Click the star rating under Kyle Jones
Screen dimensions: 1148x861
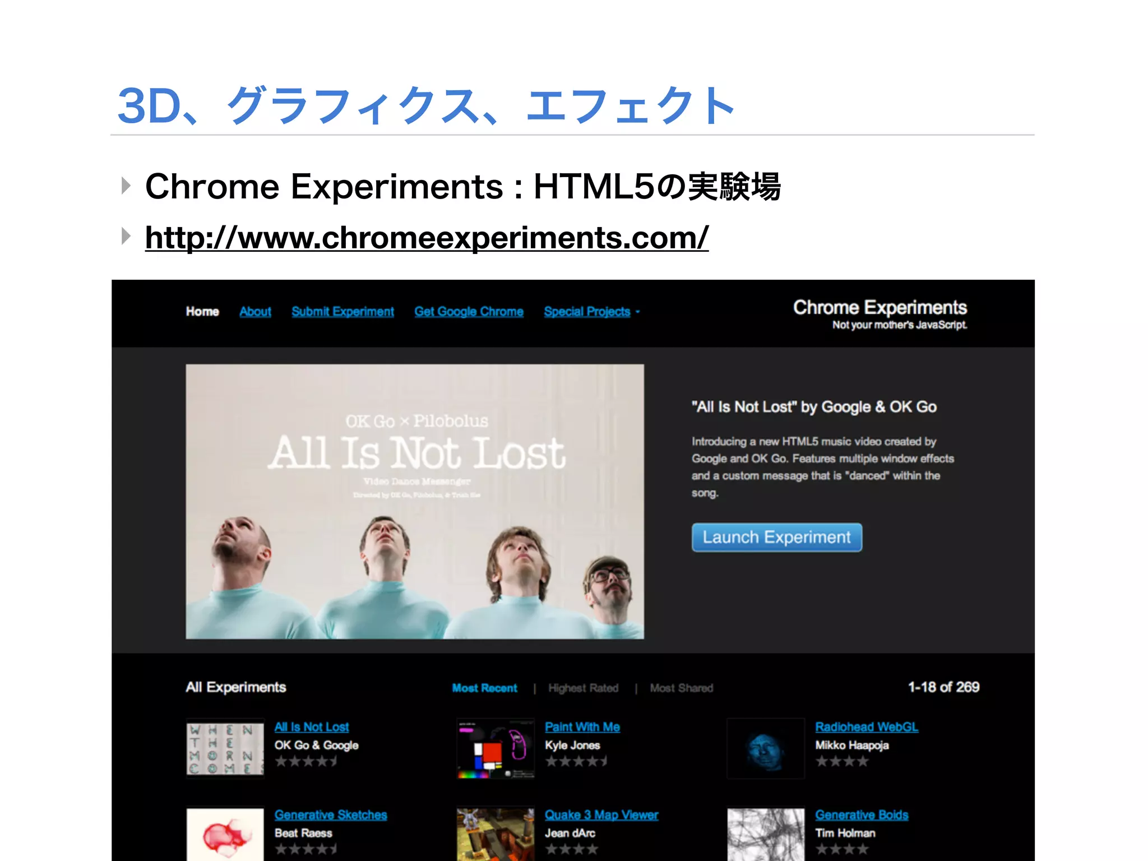pyautogui.click(x=577, y=762)
